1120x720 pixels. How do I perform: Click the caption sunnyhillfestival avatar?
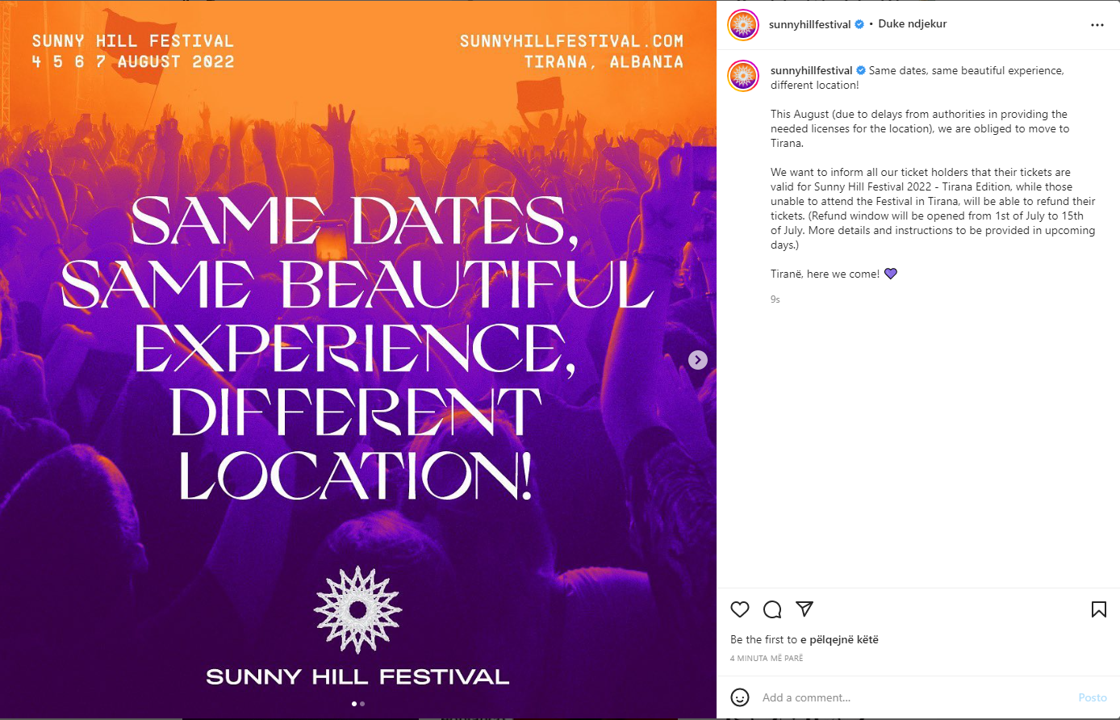(743, 76)
